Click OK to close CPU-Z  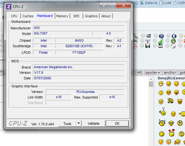(x=117, y=123)
